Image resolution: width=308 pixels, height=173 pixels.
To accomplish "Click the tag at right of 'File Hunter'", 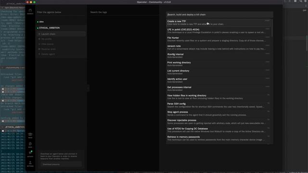I will tap(268, 37).
